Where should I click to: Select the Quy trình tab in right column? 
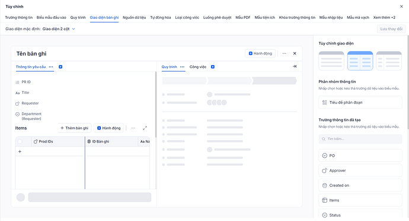(169, 67)
